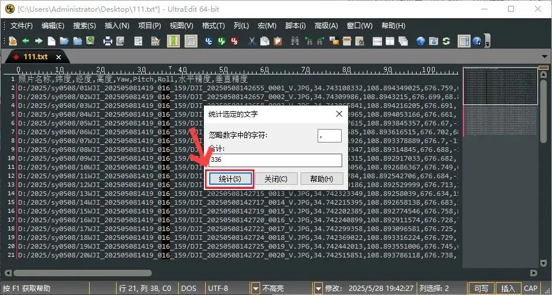This screenshot has height=295, width=552.
Task: Toggle the 可写 read/write status
Action: [x=481, y=289]
